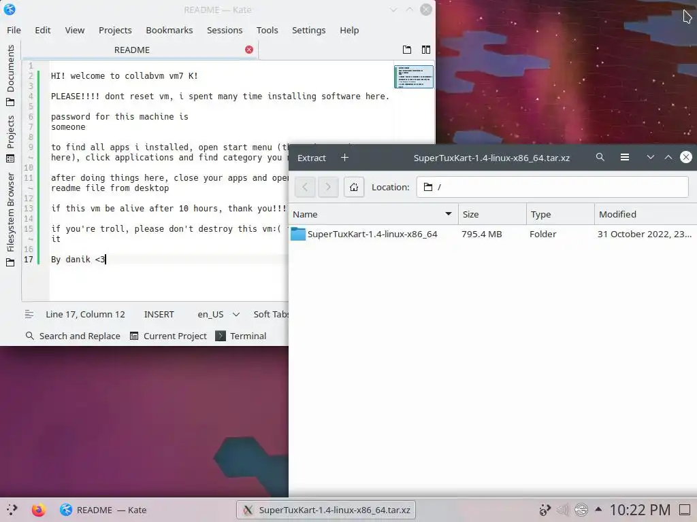The image size is (697, 522).
Task: Click the volume speaker tray icon
Action: tap(563, 510)
